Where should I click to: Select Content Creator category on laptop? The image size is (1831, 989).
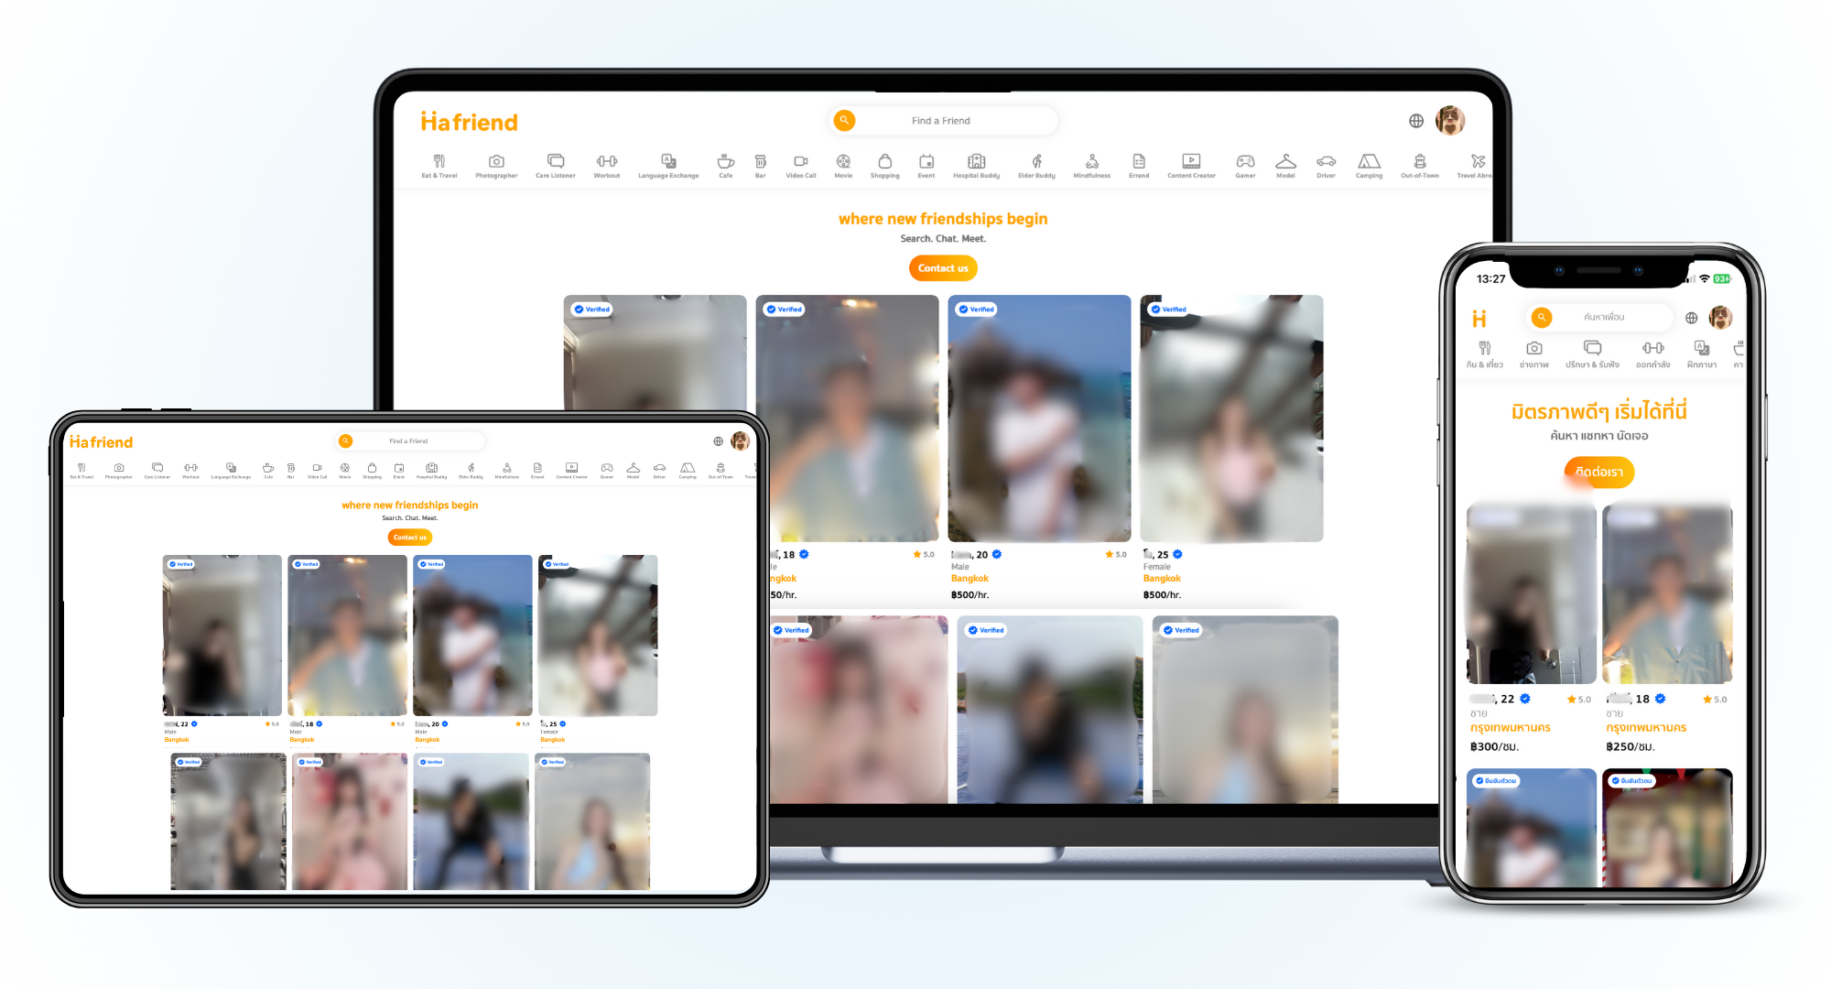[x=1191, y=166]
